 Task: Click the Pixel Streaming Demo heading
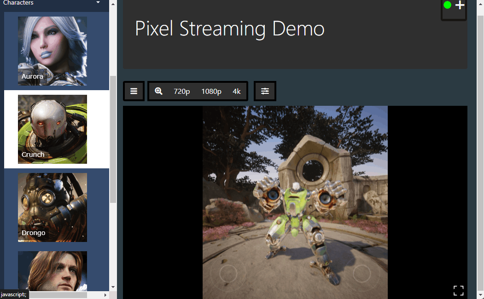[230, 29]
